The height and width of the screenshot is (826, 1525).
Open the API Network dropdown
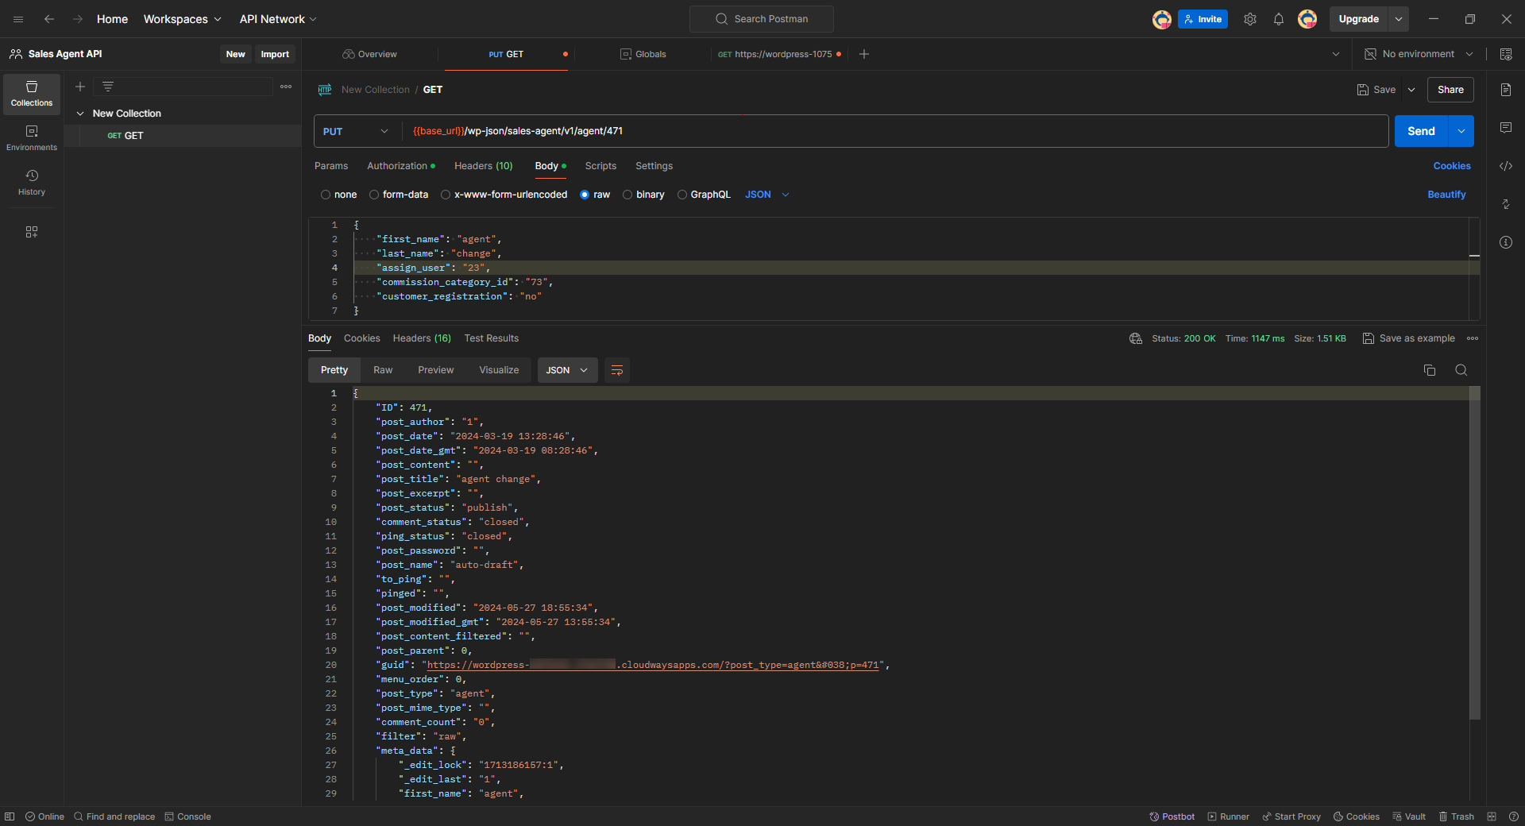[x=278, y=19]
